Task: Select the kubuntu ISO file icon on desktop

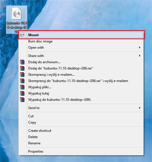Action: [17, 14]
